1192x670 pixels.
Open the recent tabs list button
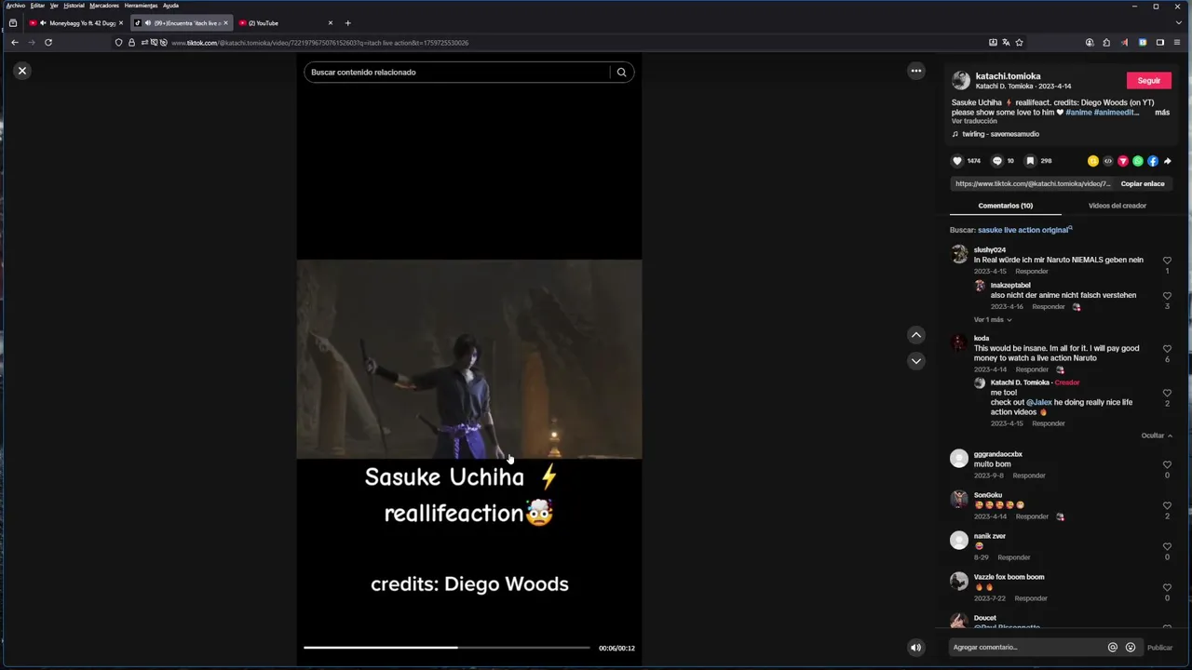[12, 23]
